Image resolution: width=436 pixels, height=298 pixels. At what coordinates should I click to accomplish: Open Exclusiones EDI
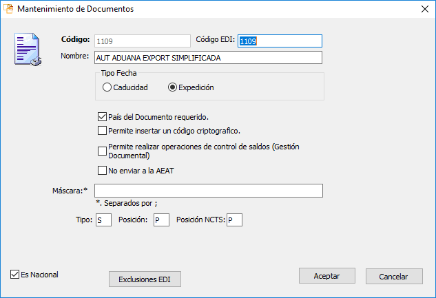[145, 279]
